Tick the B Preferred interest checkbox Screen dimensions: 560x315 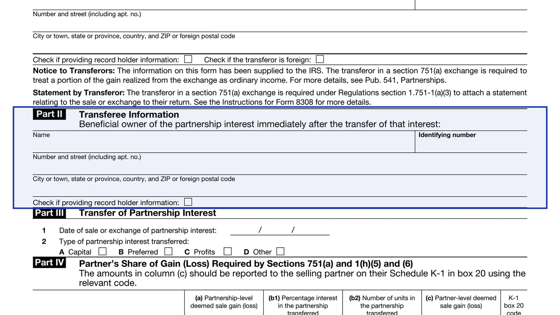pyautogui.click(x=168, y=251)
